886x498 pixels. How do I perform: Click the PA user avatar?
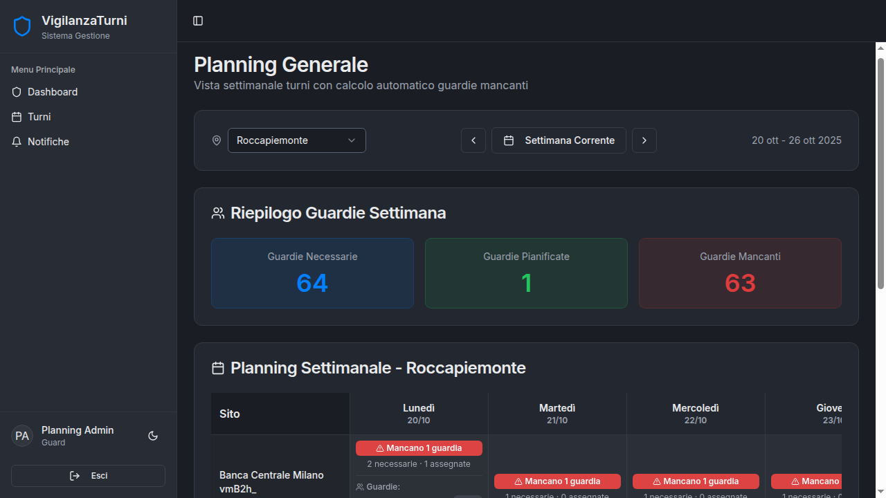click(22, 436)
